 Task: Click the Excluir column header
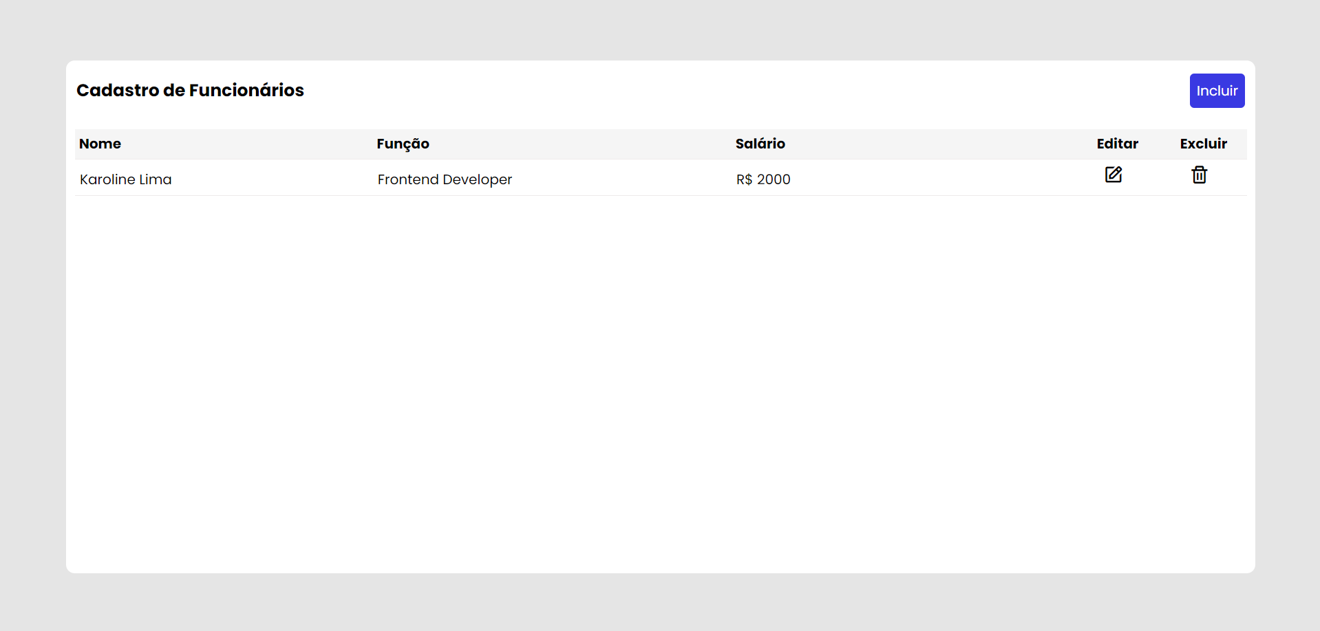click(x=1203, y=144)
